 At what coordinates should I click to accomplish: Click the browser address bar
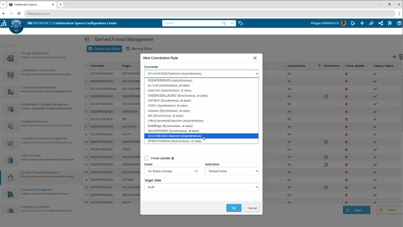[210, 13]
